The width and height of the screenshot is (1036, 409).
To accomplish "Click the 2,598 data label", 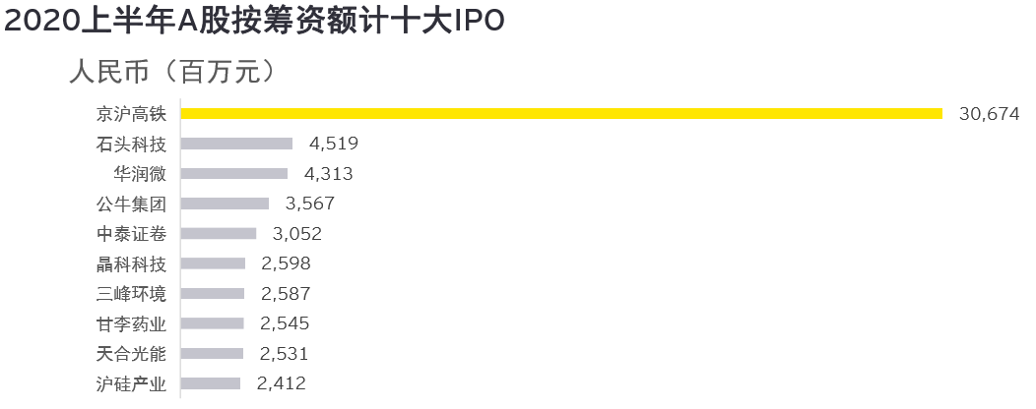I will (x=287, y=263).
